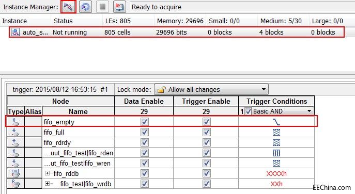Click the Stop Analysis button
This screenshot has width=355, height=194.
102,7
